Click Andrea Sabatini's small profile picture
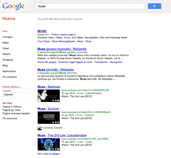The width and height of the screenshot is (171, 158). pyautogui.click(x=40, y=128)
